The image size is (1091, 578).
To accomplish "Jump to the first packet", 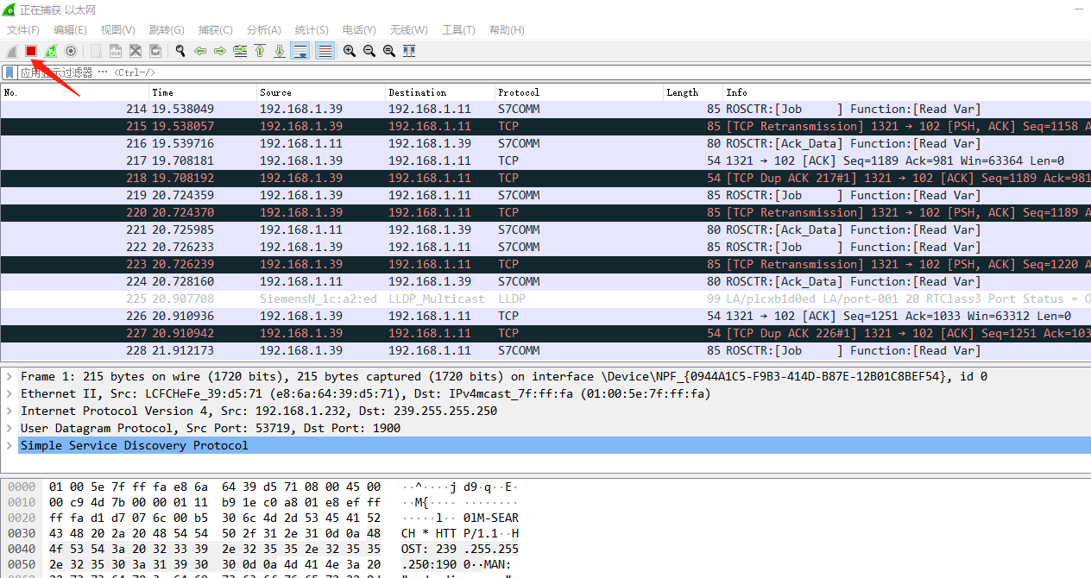I will (x=260, y=51).
